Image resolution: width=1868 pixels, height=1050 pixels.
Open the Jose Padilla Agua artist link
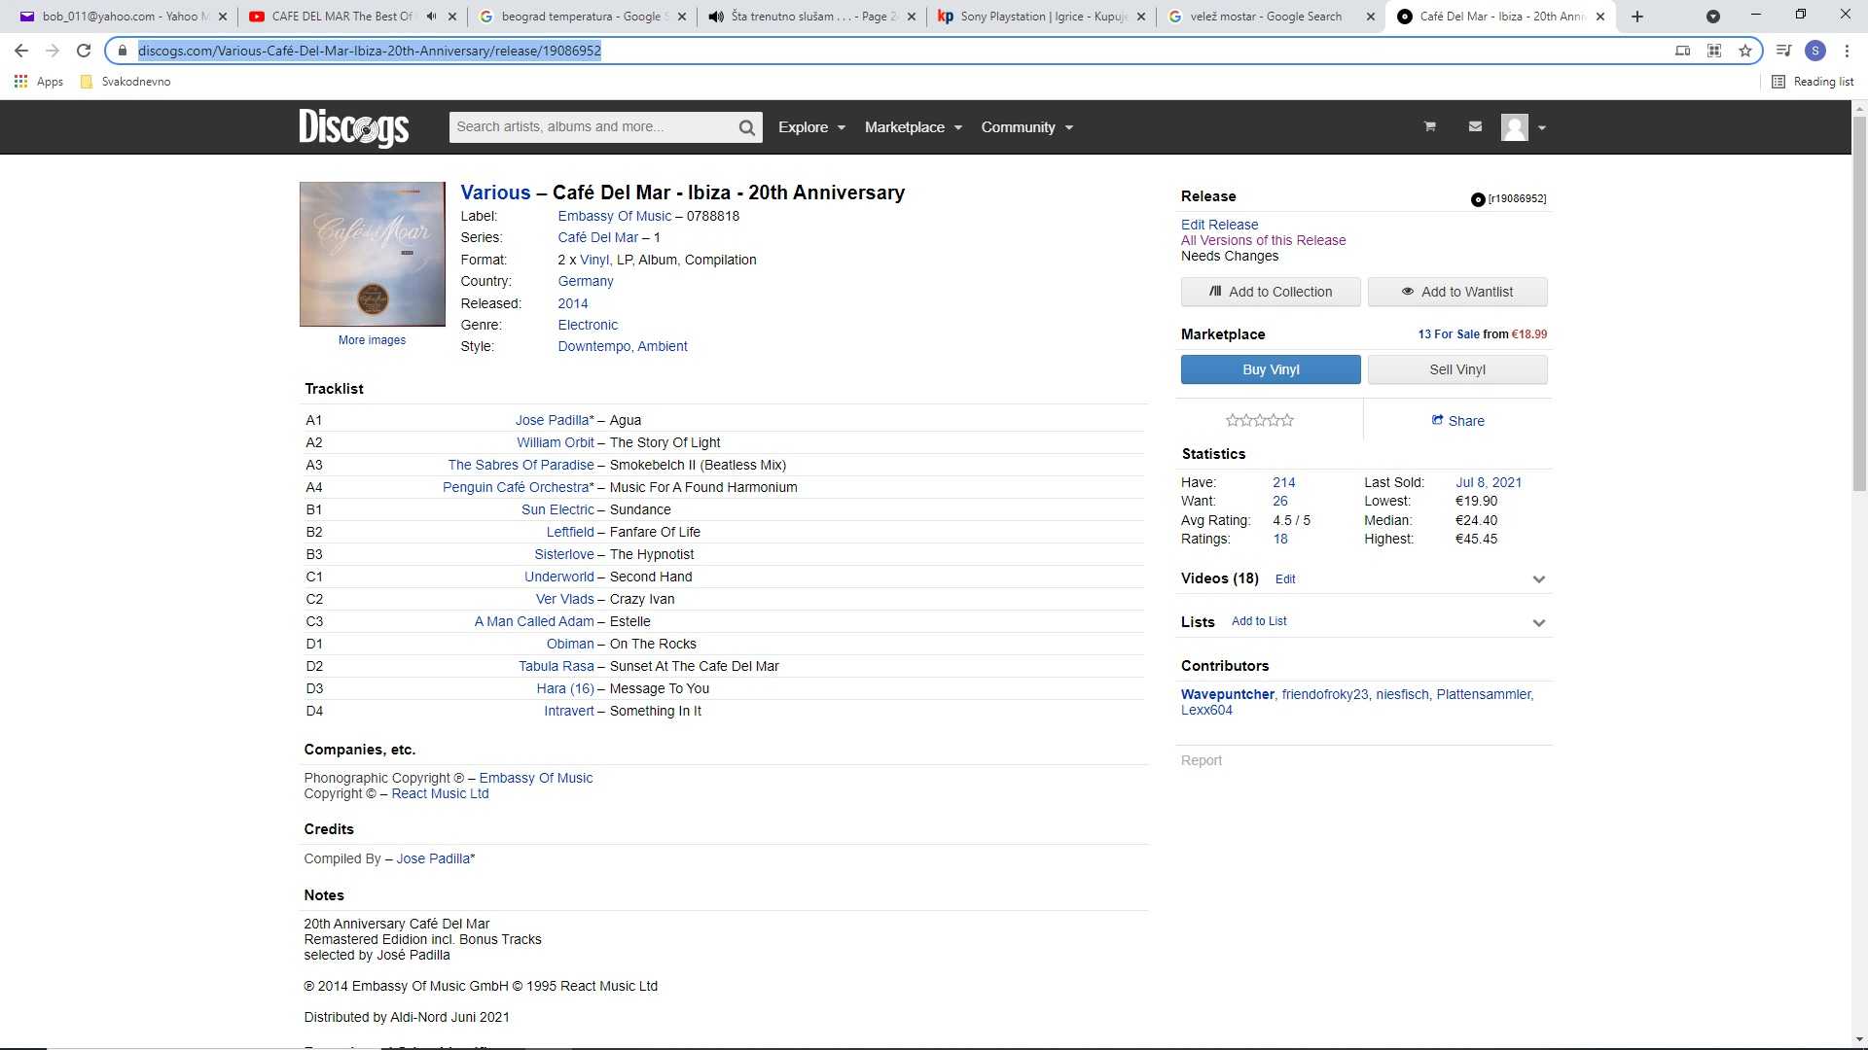tap(554, 420)
